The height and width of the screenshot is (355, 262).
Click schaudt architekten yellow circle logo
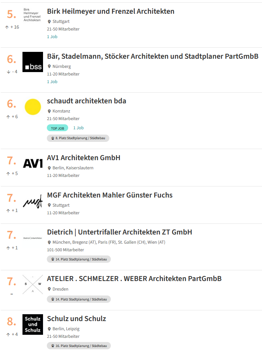[x=33, y=107]
